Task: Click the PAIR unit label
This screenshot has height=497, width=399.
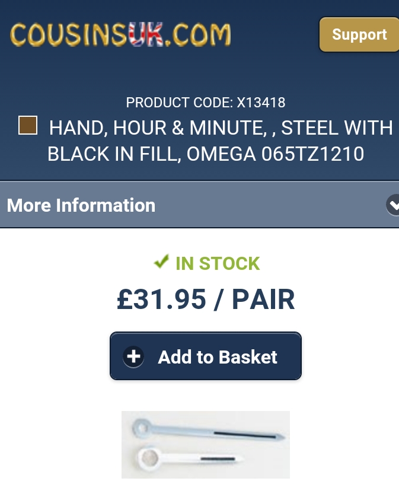Action: tap(263, 300)
